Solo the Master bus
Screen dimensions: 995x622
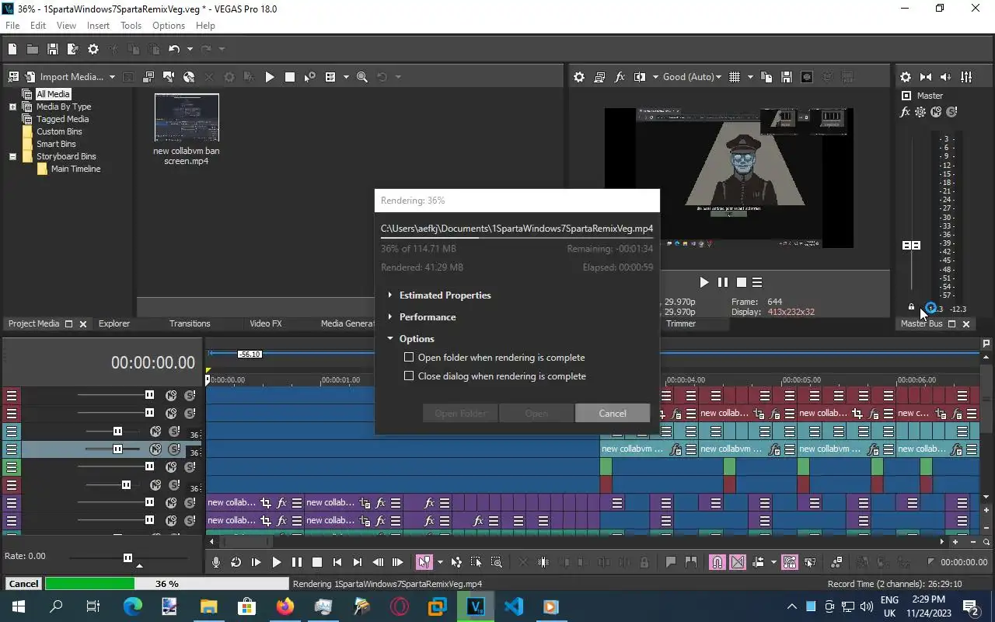point(951,112)
